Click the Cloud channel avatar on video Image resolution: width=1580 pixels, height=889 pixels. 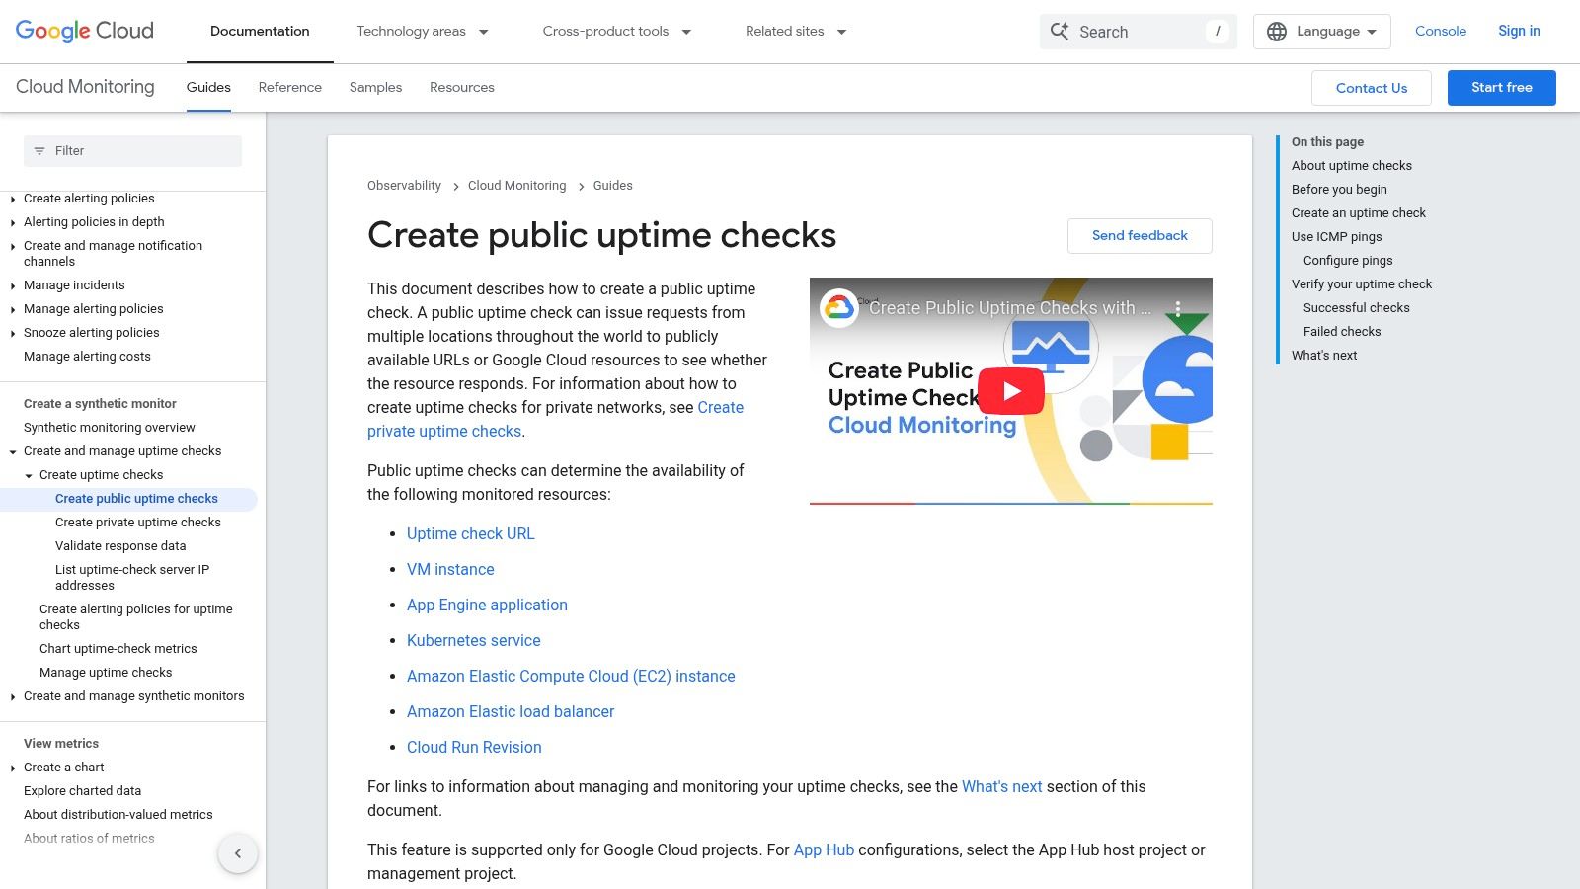click(x=839, y=308)
